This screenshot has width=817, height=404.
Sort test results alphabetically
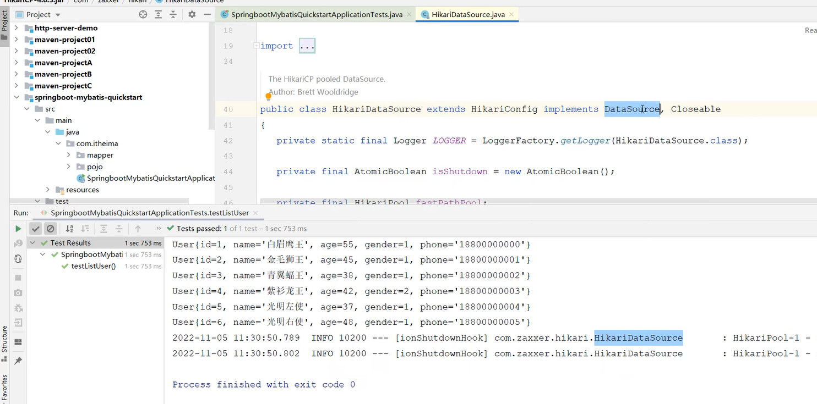point(69,229)
